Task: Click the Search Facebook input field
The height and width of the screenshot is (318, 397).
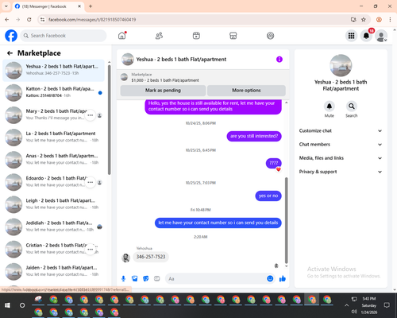Action: point(64,36)
